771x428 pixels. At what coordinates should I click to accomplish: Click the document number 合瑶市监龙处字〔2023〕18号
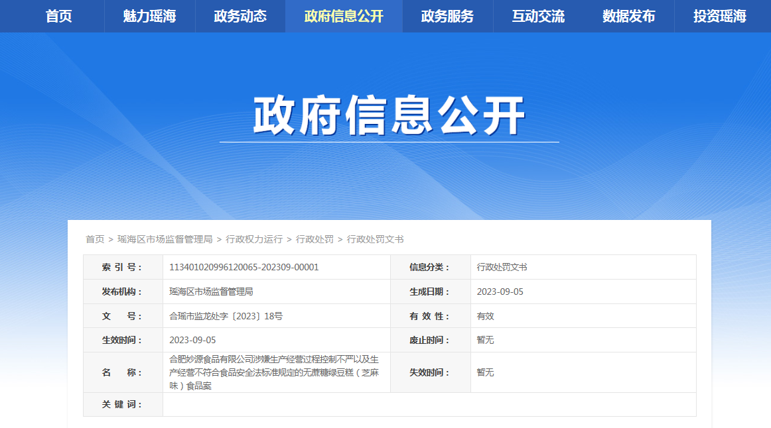point(226,317)
